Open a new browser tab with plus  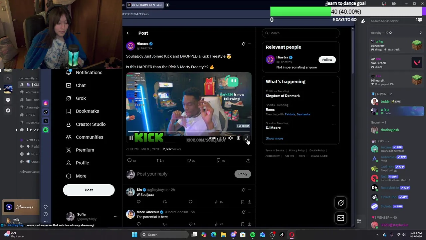pyautogui.click(x=167, y=5)
